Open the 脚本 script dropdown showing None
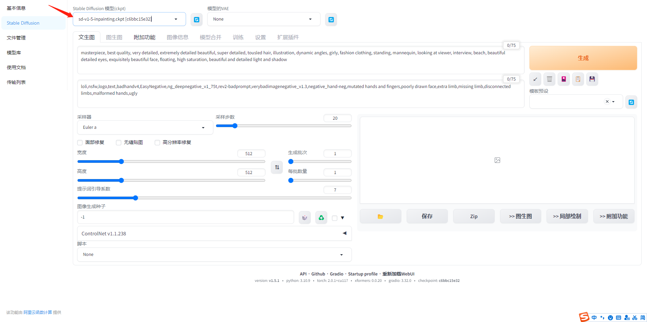647x322 pixels. click(x=214, y=255)
